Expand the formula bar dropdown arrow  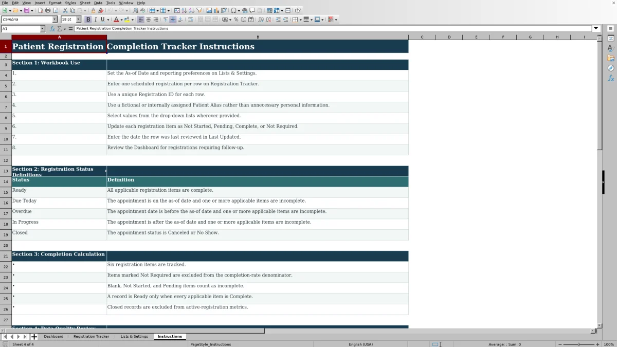[x=596, y=28]
